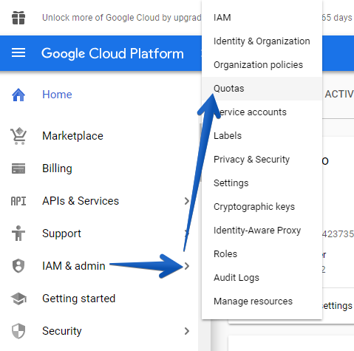Open Privacy & Security submenu item
The width and height of the screenshot is (354, 351).
262,160
